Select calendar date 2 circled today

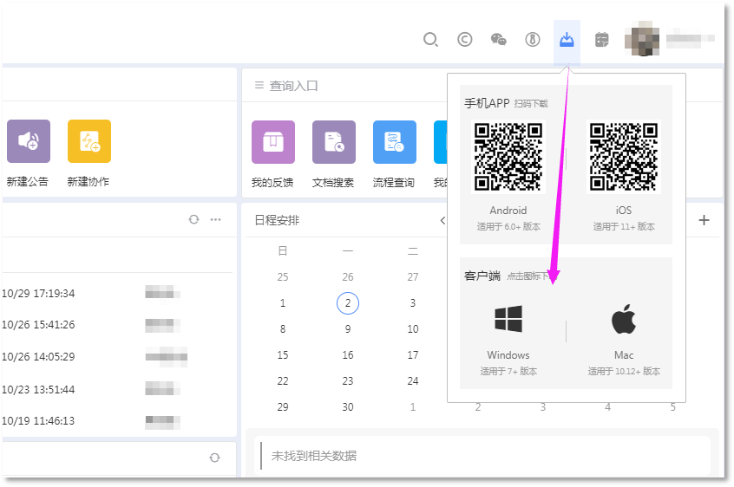point(348,303)
